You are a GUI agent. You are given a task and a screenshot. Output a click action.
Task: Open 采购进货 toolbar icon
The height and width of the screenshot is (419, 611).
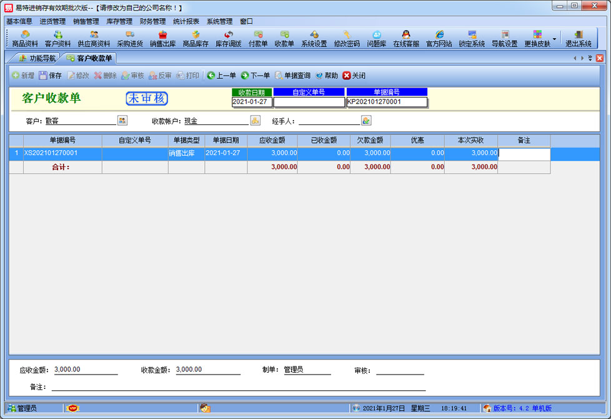129,39
